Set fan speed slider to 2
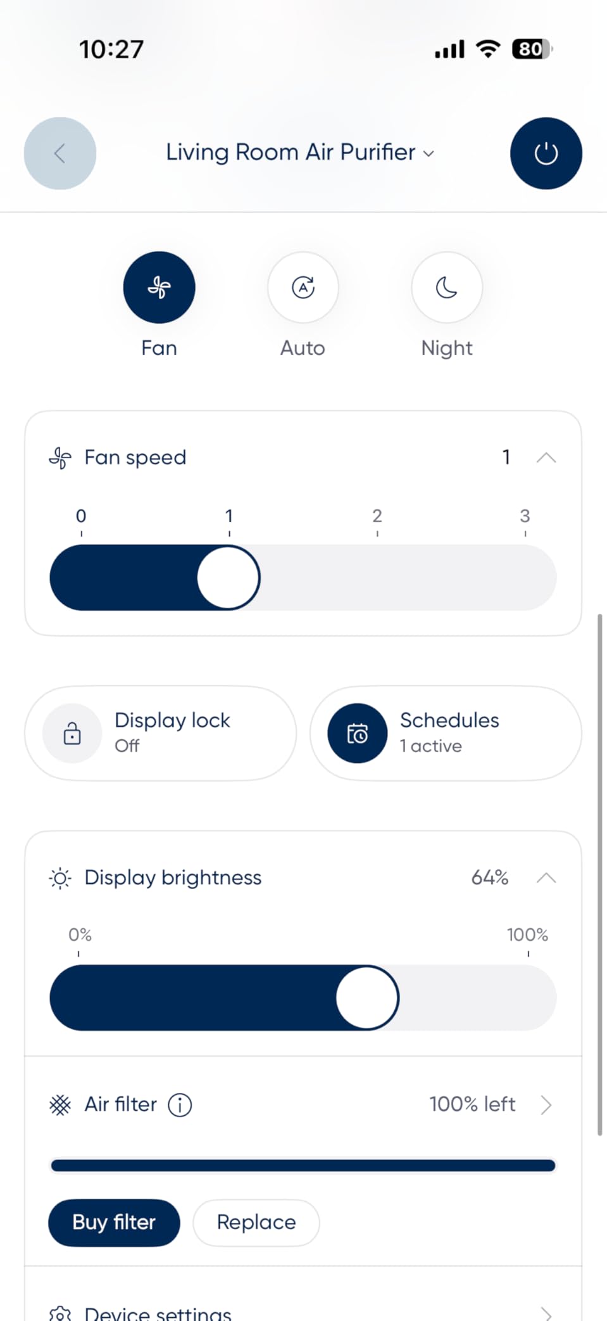Image resolution: width=607 pixels, height=1321 pixels. [x=377, y=577]
